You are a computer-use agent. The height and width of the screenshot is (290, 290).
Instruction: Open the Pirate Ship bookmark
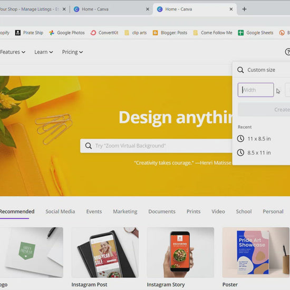click(x=29, y=33)
